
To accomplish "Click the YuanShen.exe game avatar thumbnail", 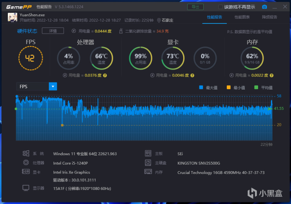I will click(x=13, y=18).
